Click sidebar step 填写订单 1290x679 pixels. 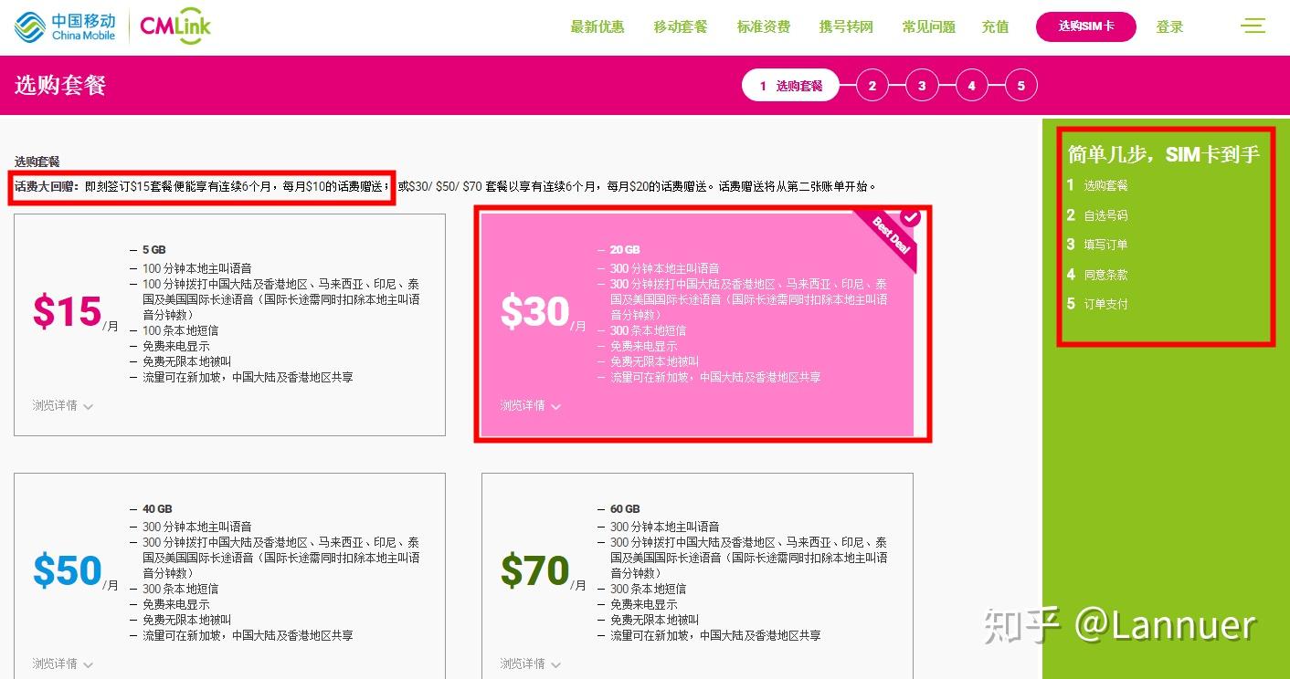(x=1105, y=245)
